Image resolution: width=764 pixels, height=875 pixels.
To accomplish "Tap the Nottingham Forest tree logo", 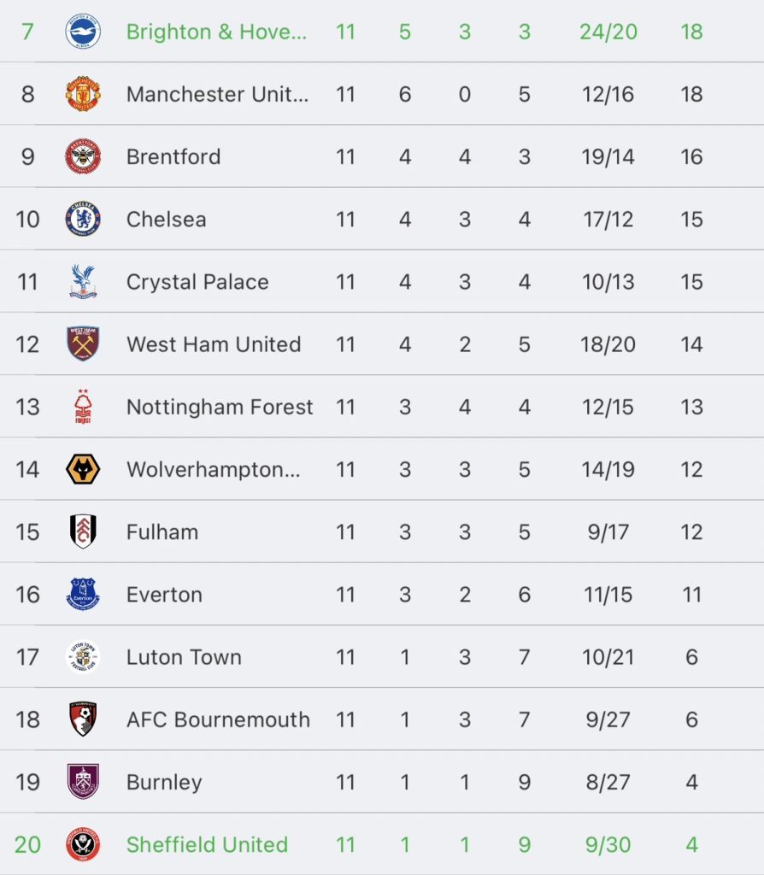I will [83, 407].
